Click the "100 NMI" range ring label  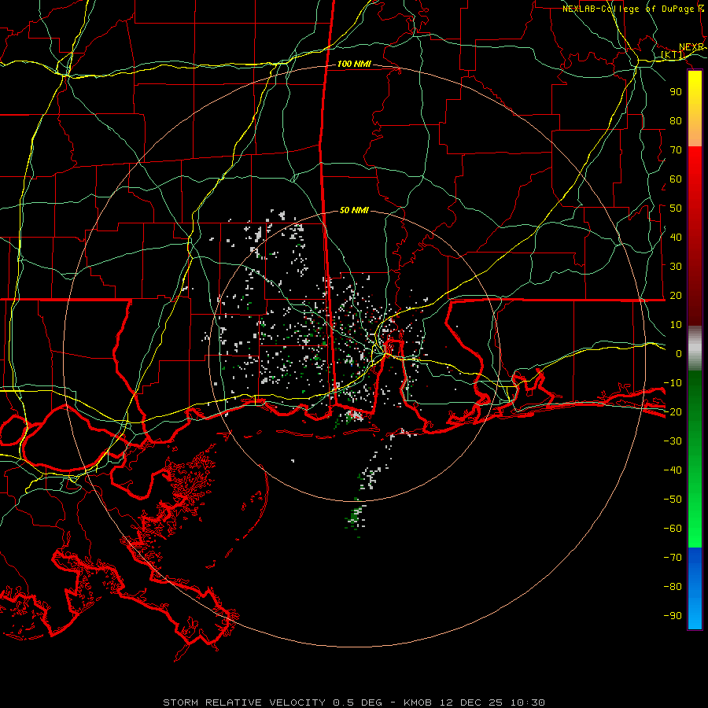(354, 65)
